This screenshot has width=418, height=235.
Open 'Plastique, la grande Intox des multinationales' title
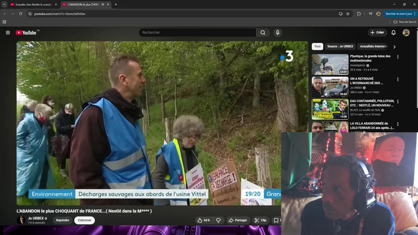(370, 58)
